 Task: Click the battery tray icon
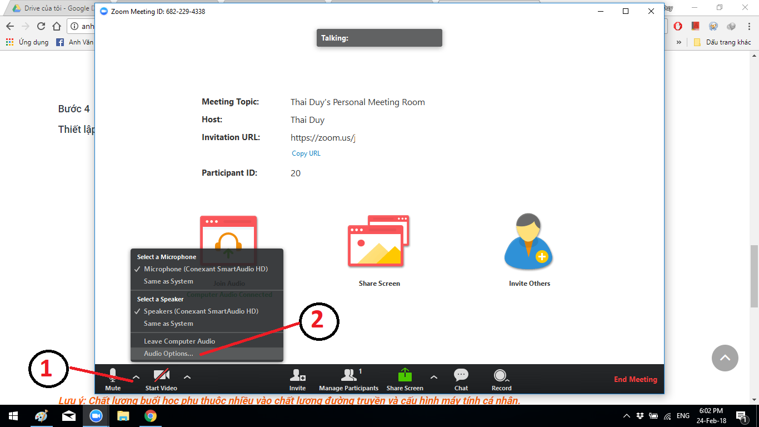(x=653, y=416)
